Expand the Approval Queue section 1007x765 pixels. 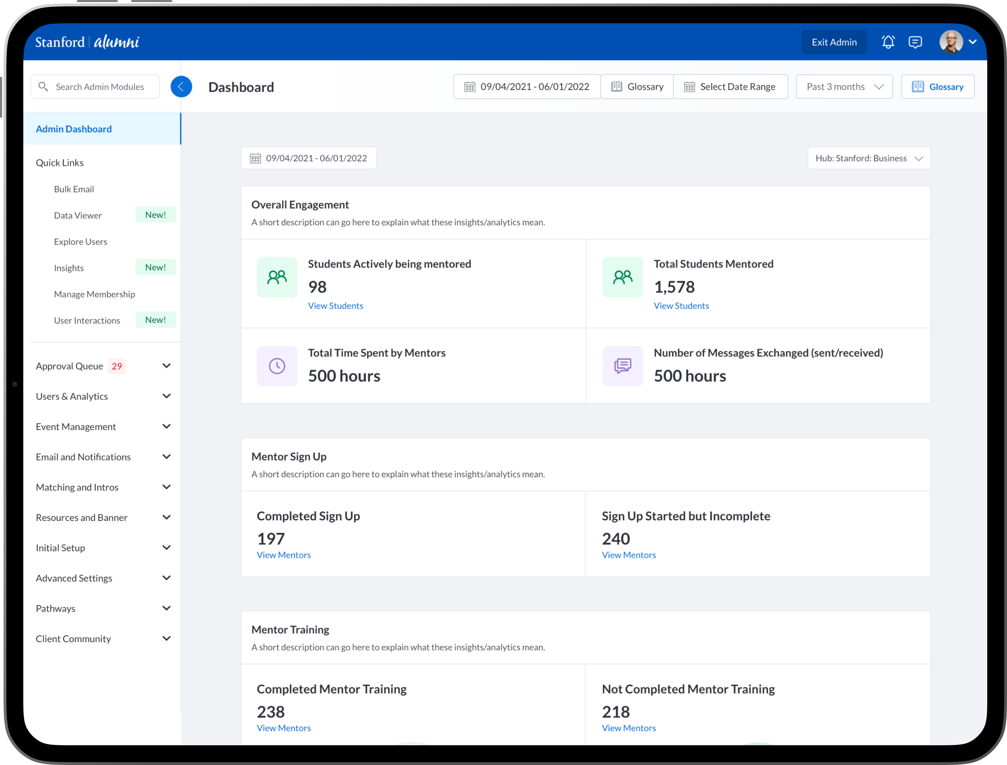[x=166, y=366]
